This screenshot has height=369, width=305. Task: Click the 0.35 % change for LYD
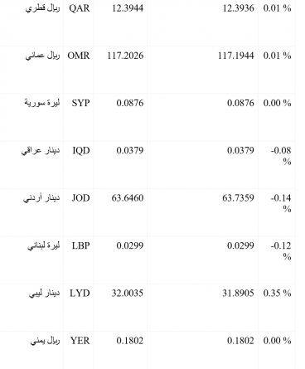click(277, 294)
